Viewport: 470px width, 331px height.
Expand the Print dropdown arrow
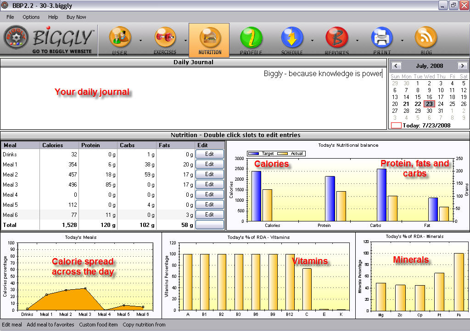click(x=402, y=40)
